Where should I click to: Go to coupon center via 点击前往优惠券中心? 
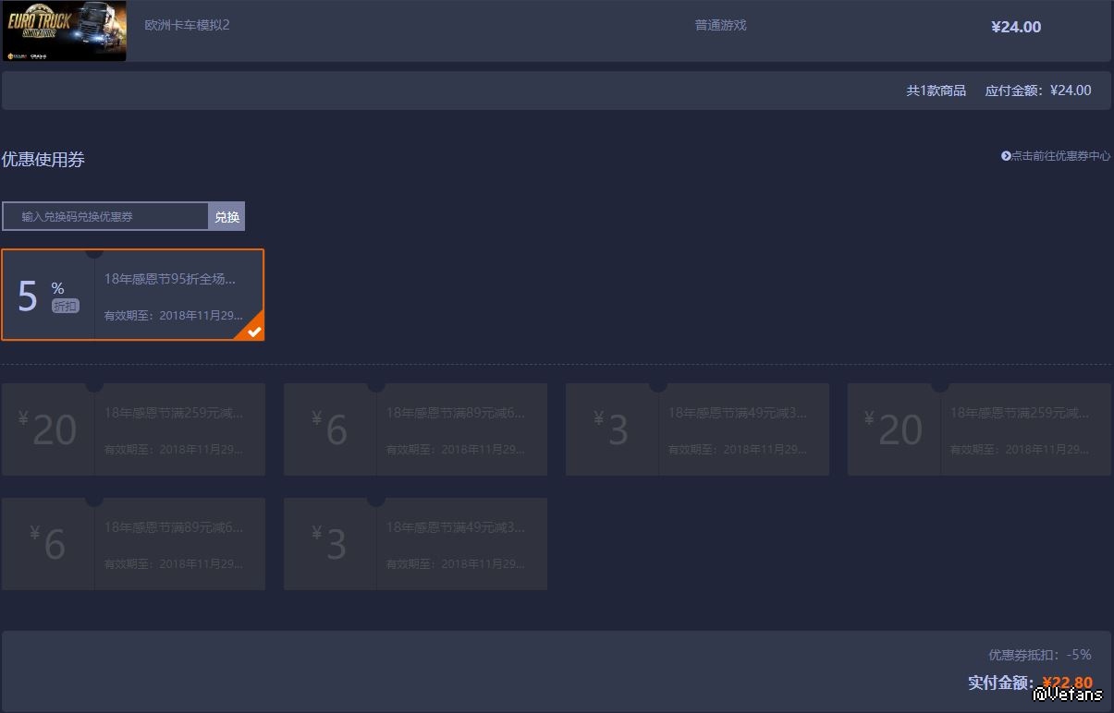1056,156
